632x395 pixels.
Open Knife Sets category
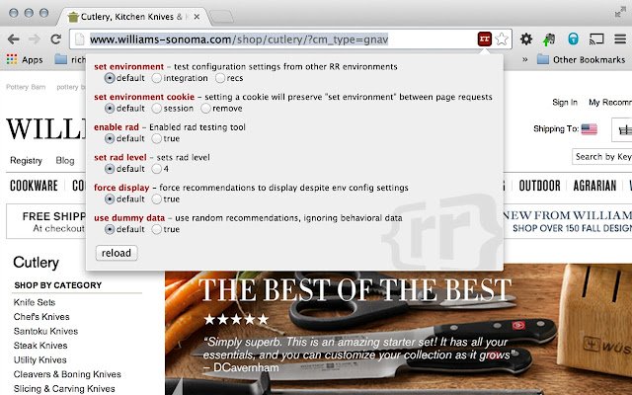point(35,302)
